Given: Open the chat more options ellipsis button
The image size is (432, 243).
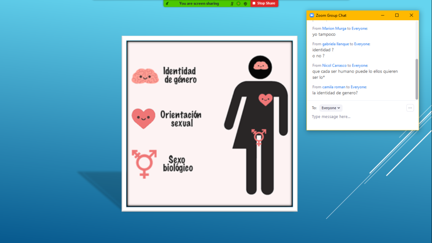Looking at the screenshot, I should [x=410, y=108].
